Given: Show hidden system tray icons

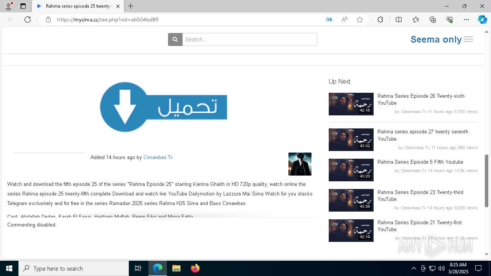Looking at the screenshot, I should point(414,268).
